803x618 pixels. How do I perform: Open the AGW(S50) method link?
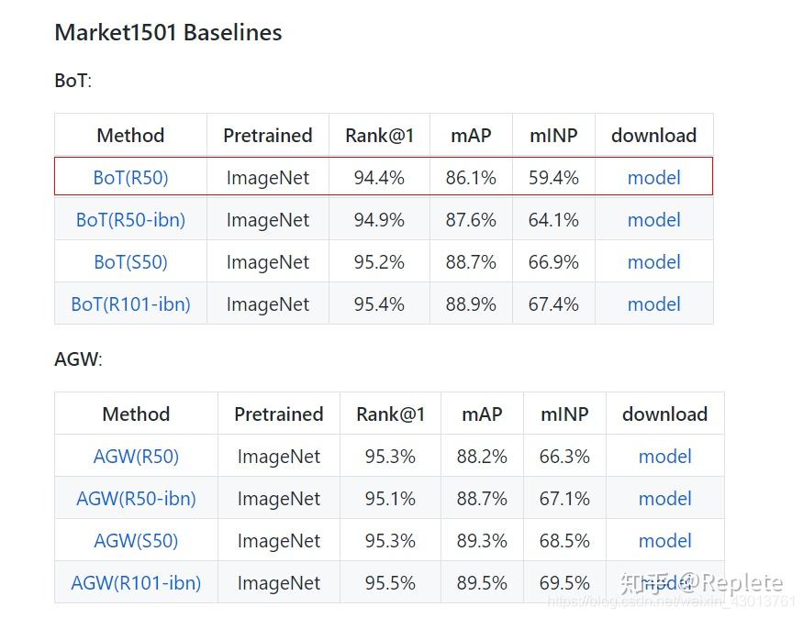pyautogui.click(x=136, y=540)
